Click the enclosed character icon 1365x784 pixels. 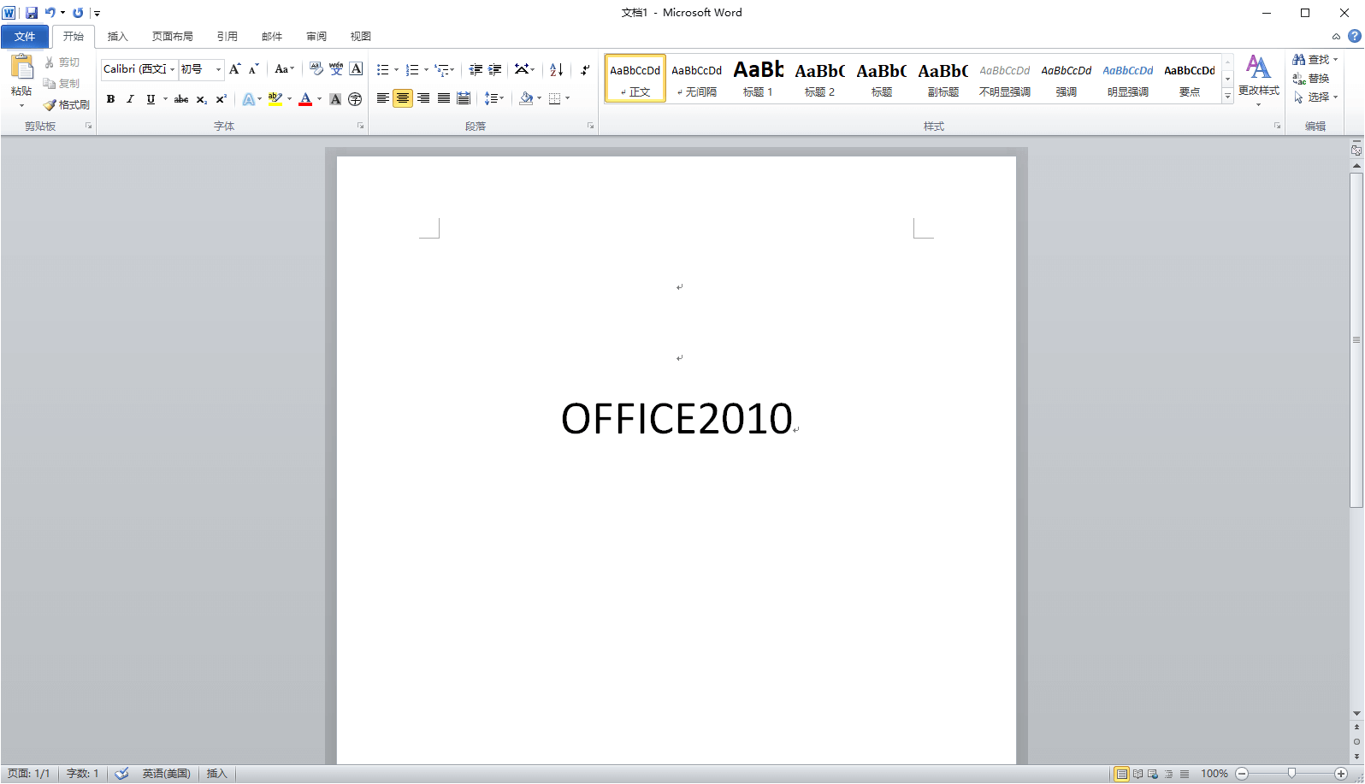click(355, 99)
